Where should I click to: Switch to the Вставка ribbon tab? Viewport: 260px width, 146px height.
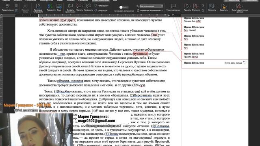click(x=17, y=1)
